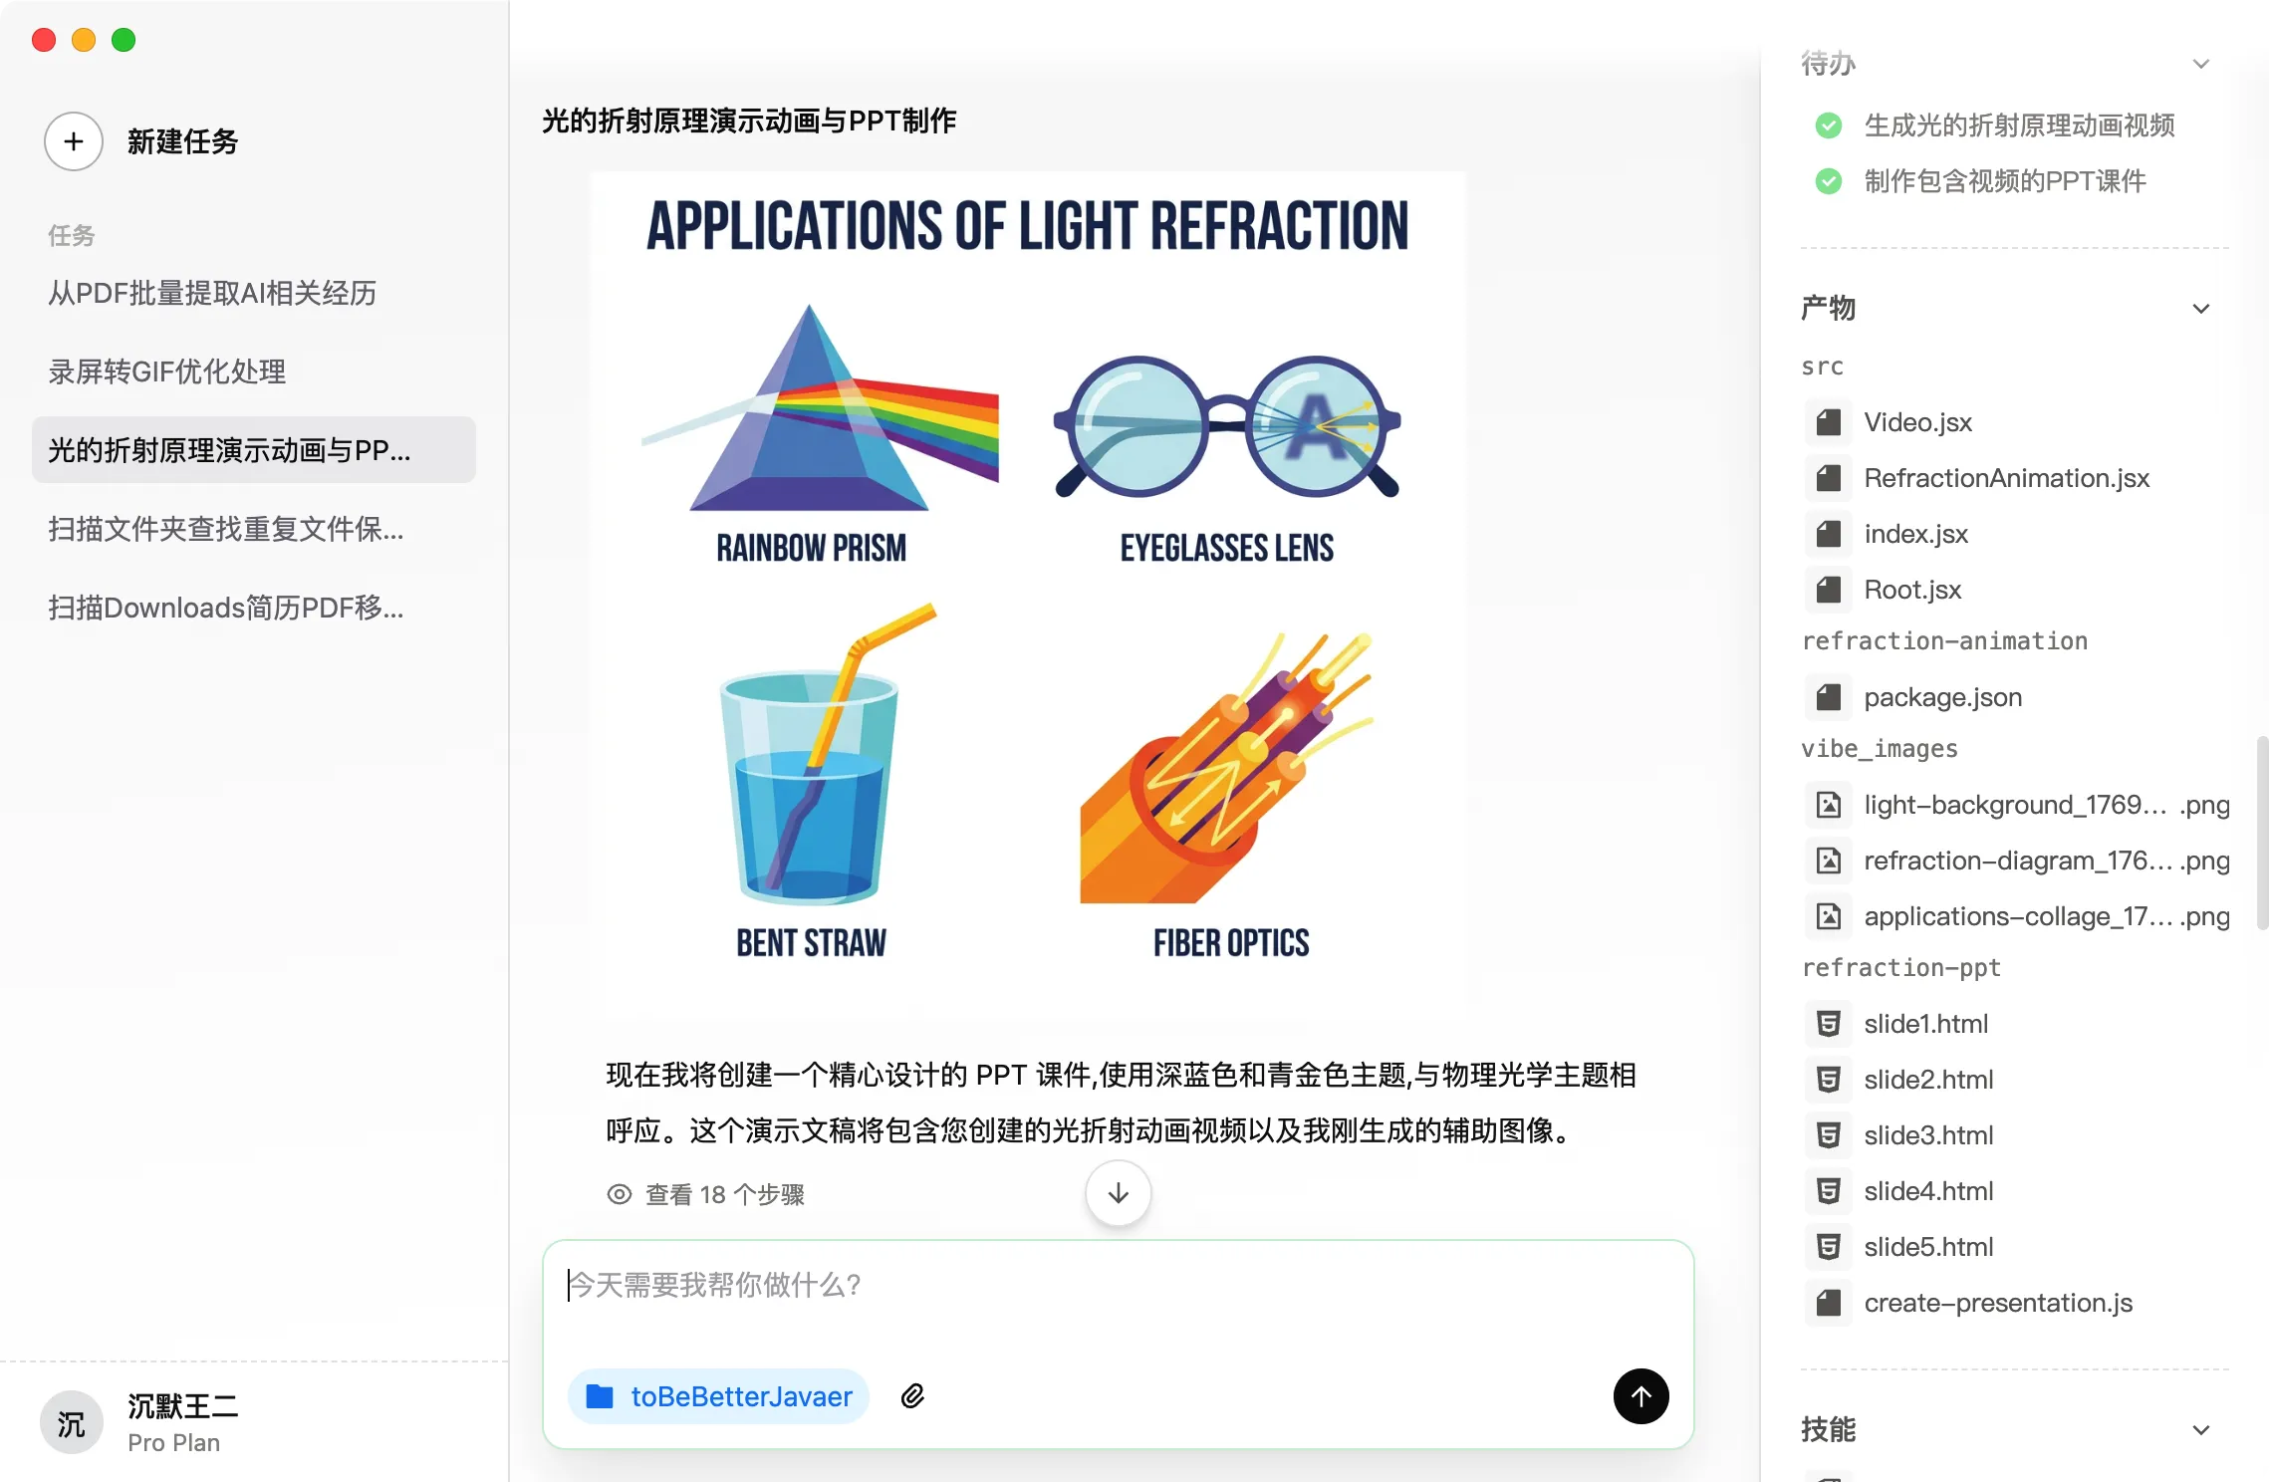Send message with black arrow button

[x=1640, y=1396]
